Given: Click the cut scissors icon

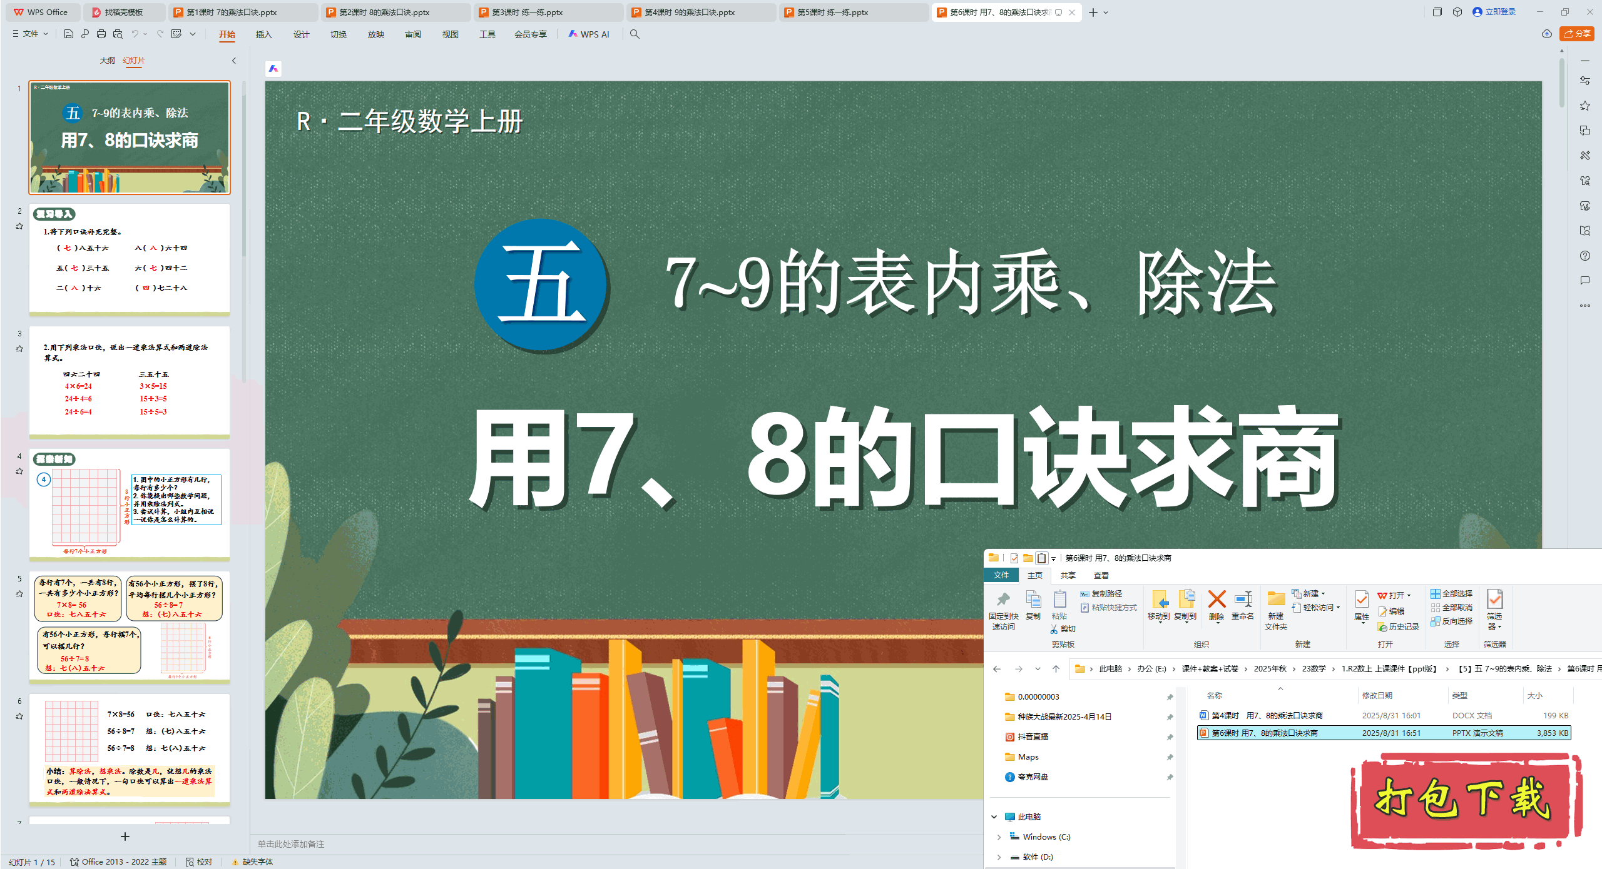Looking at the screenshot, I should [x=1055, y=629].
